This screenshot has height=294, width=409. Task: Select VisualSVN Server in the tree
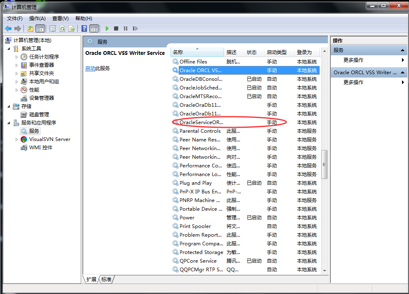pyautogui.click(x=49, y=139)
